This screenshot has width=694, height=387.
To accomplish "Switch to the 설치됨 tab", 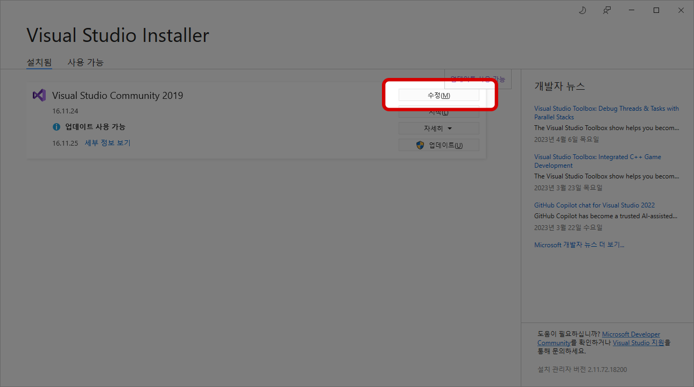I will click(x=39, y=62).
